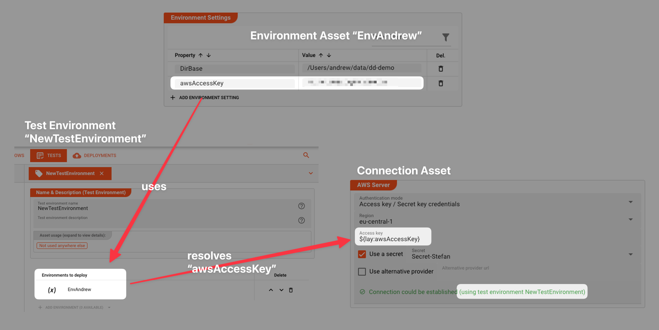Close the NewTestEnvironment tag tab
The width and height of the screenshot is (659, 330).
pos(102,173)
